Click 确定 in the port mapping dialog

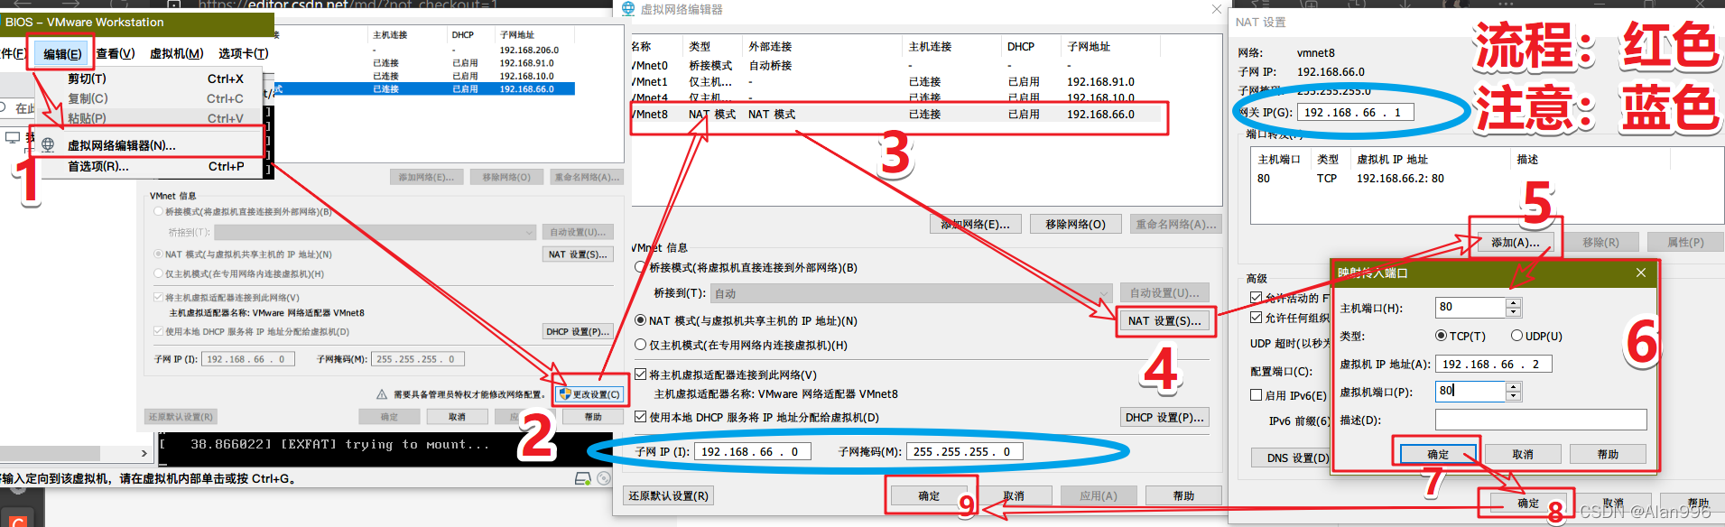[x=1438, y=454]
